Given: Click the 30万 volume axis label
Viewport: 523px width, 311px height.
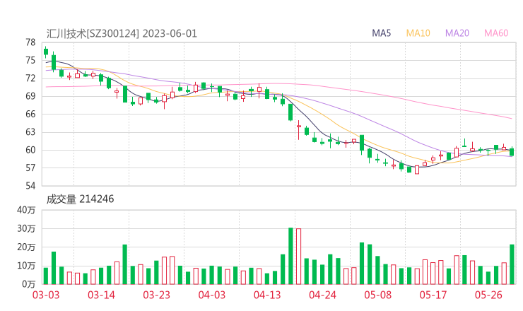Looking at the screenshot, I should (x=26, y=228).
